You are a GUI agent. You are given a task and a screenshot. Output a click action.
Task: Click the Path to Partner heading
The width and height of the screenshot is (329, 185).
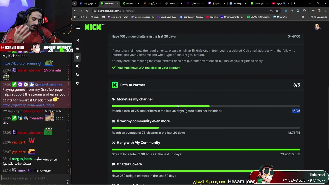pos(133,85)
